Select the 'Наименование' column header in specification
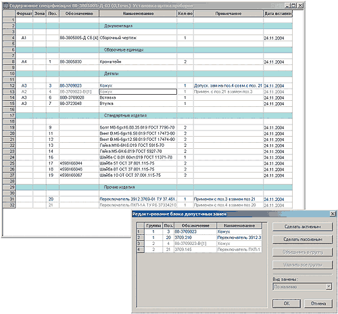 pyautogui.click(x=138, y=14)
